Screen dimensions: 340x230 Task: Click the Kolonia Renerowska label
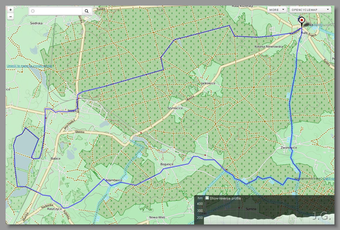269,47
